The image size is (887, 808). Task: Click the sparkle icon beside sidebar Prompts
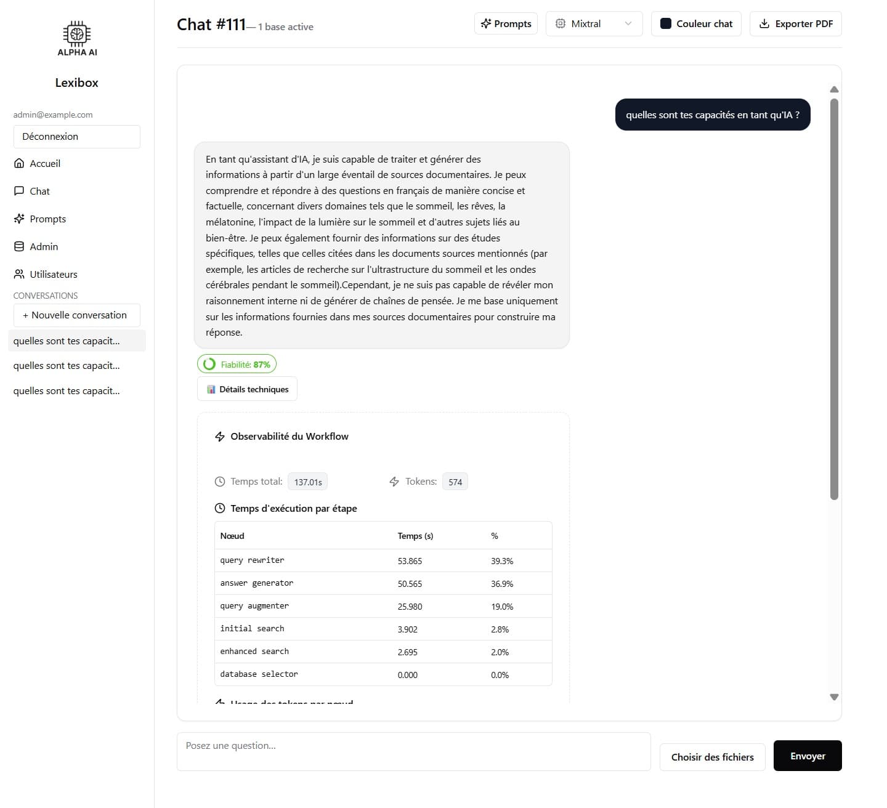19,219
